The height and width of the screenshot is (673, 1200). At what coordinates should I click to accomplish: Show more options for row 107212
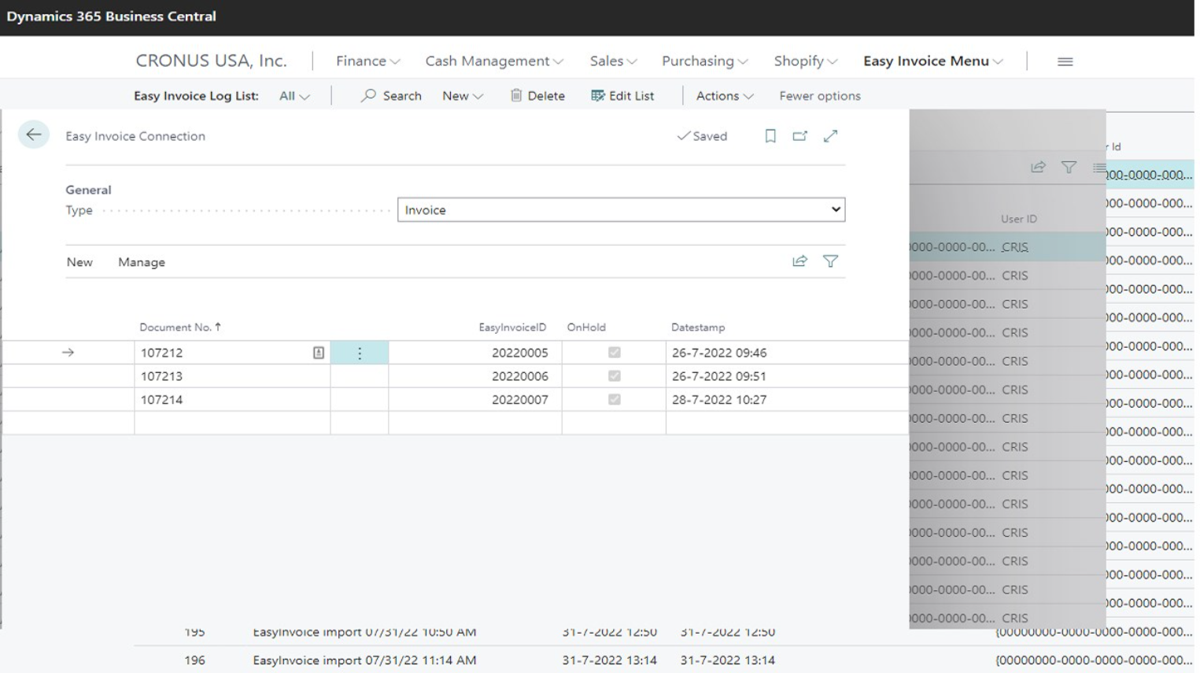(360, 353)
